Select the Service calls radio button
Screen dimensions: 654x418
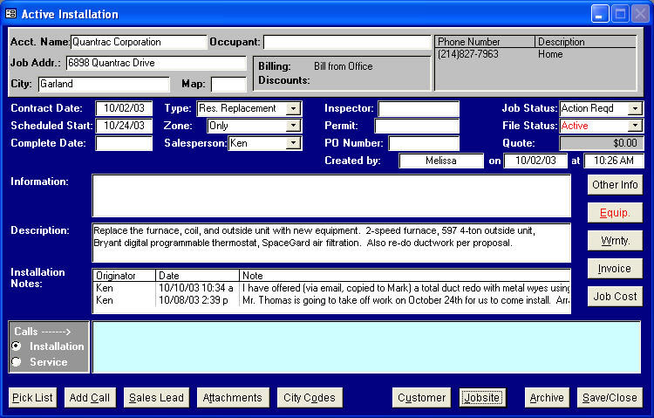(16, 361)
